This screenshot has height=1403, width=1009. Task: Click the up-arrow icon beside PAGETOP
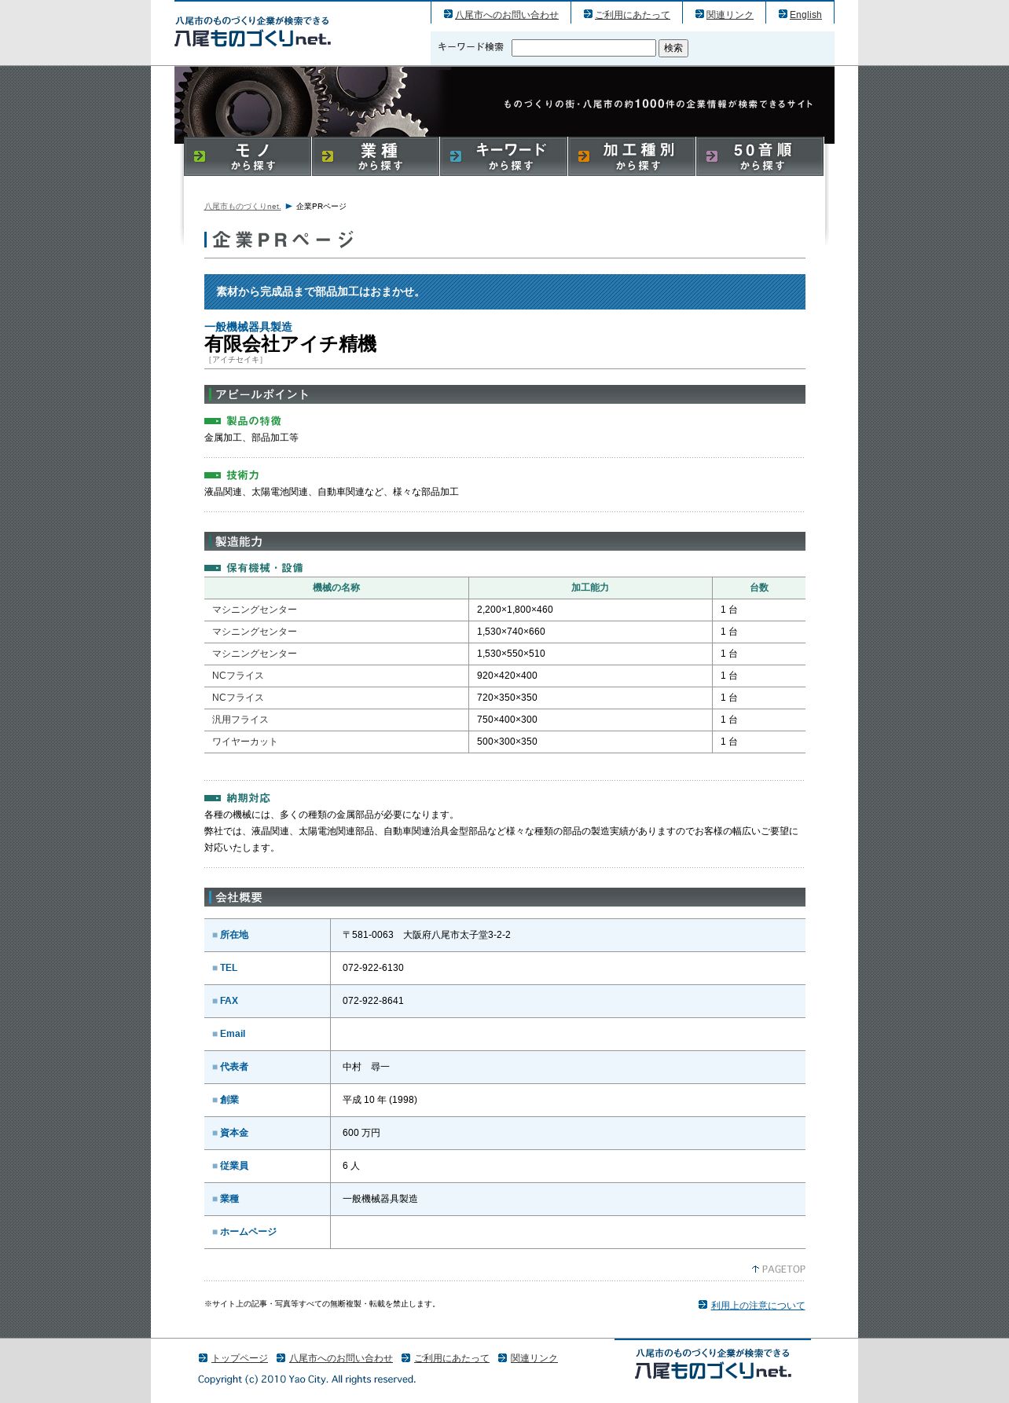pyautogui.click(x=756, y=1269)
